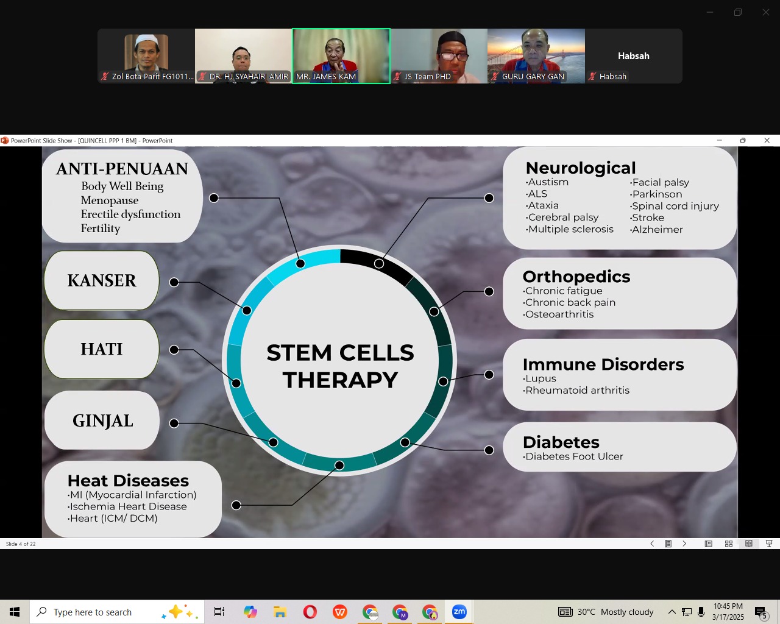Switch to Normal view in status bar
Viewport: 780px width, 624px height.
pyautogui.click(x=708, y=544)
